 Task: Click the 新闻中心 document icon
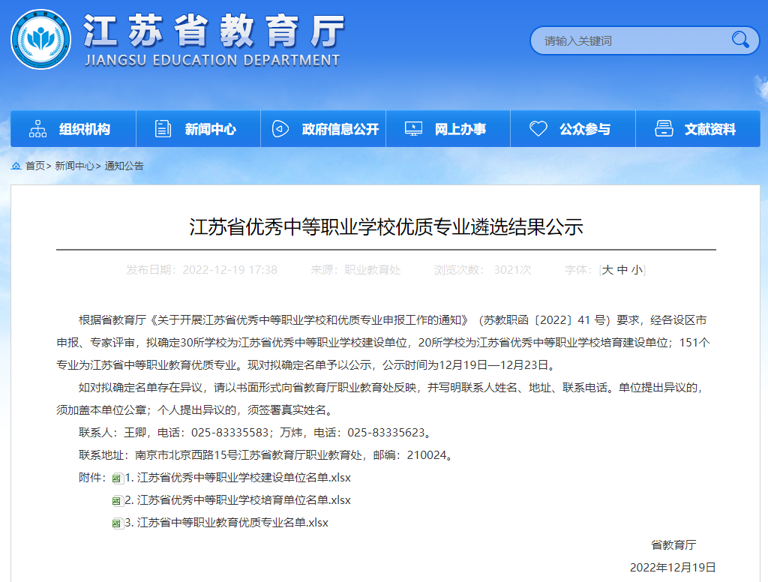pyautogui.click(x=163, y=129)
